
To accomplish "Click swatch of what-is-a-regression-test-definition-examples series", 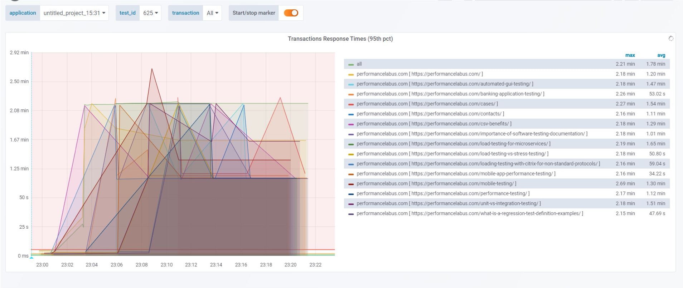I will point(351,214).
